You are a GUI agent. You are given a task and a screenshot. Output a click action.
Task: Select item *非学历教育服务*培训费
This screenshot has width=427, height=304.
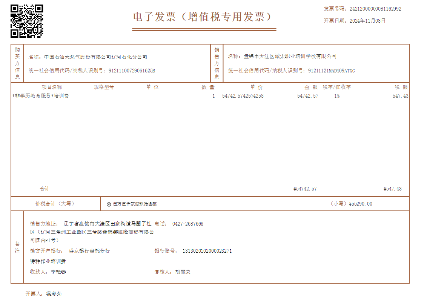40,96
